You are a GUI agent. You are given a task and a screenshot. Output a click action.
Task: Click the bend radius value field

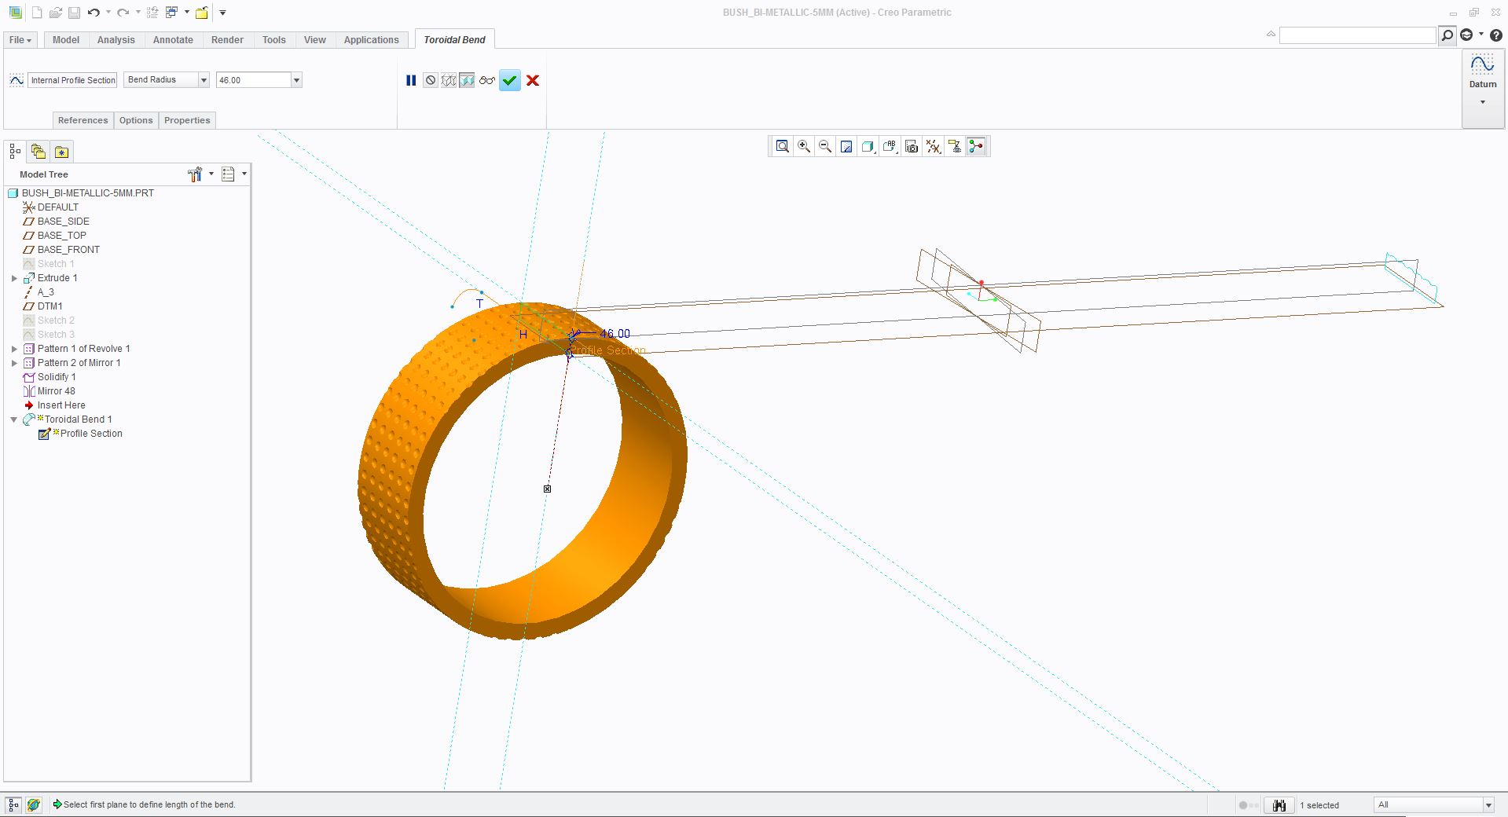(253, 80)
